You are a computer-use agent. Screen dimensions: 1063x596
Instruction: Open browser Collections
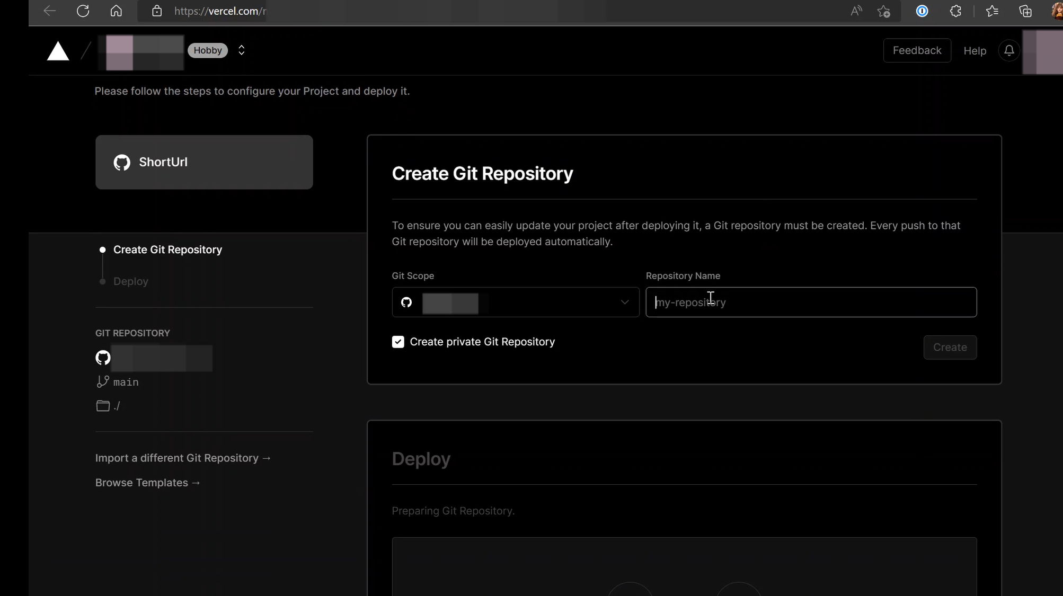pyautogui.click(x=1025, y=11)
